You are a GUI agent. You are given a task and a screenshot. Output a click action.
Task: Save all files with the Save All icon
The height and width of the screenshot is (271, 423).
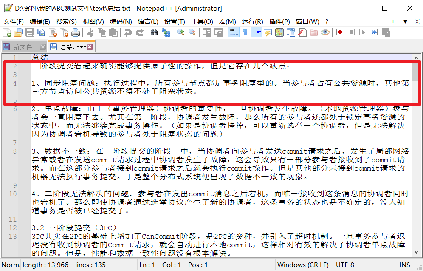point(41,32)
